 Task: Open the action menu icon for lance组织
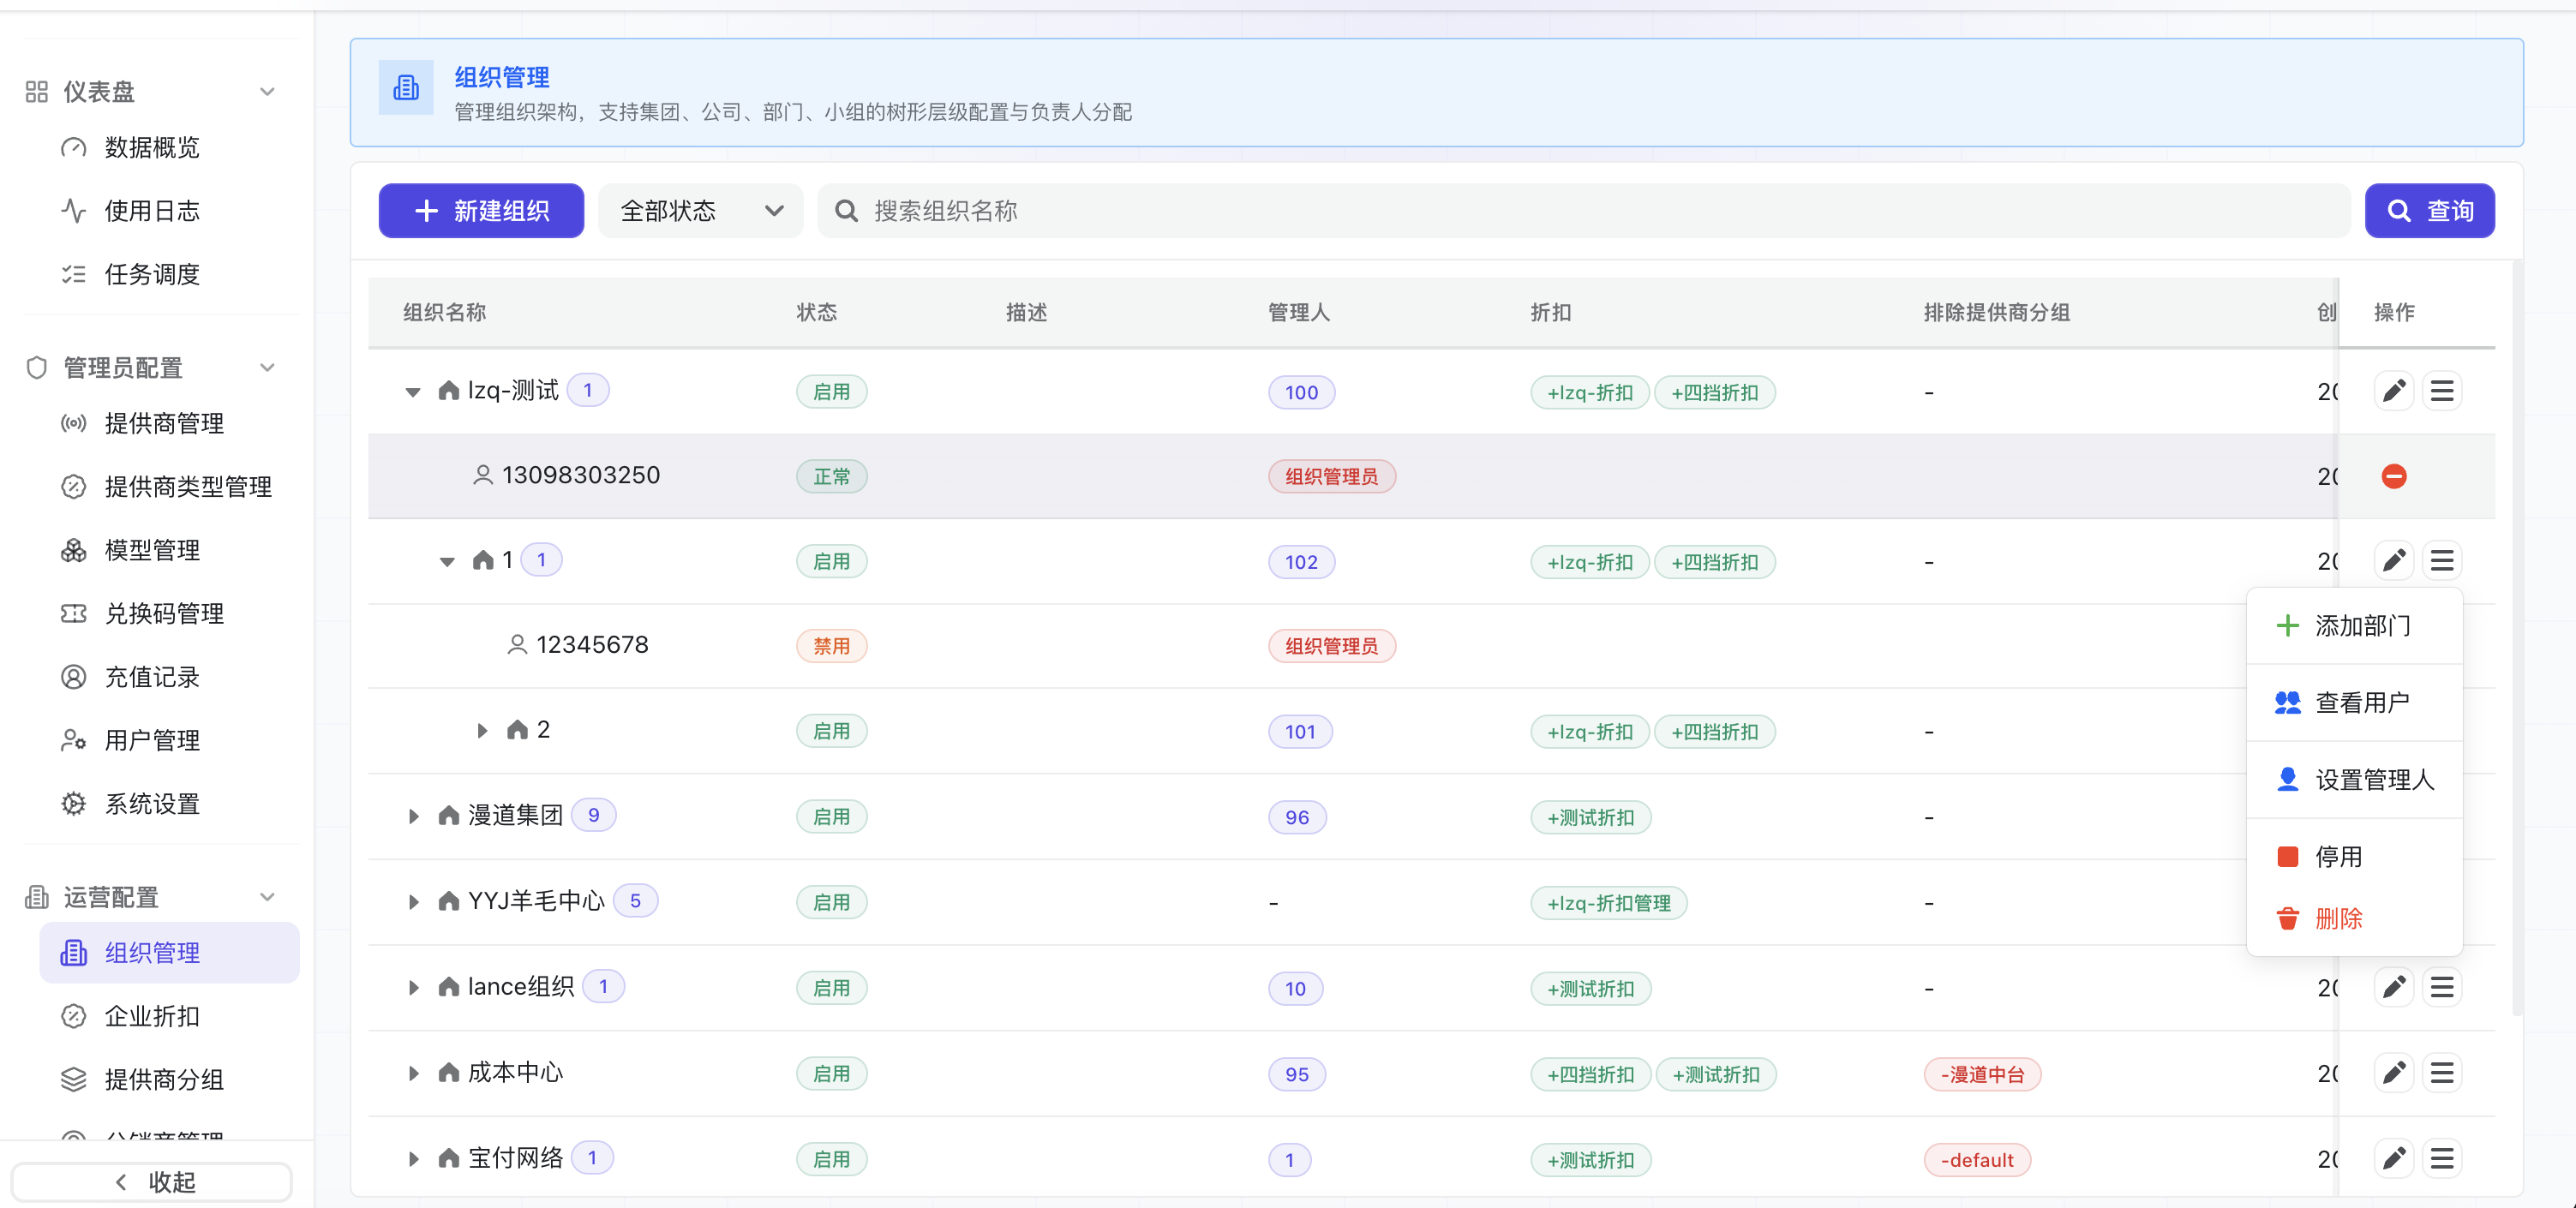click(x=2442, y=988)
